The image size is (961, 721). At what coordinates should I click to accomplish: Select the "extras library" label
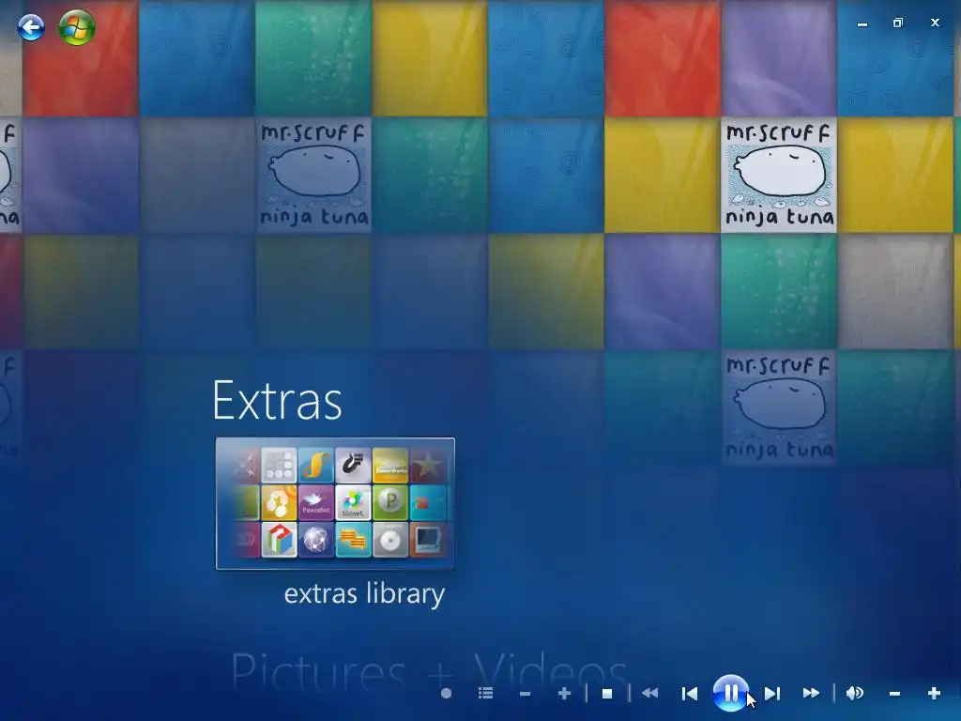coord(365,593)
